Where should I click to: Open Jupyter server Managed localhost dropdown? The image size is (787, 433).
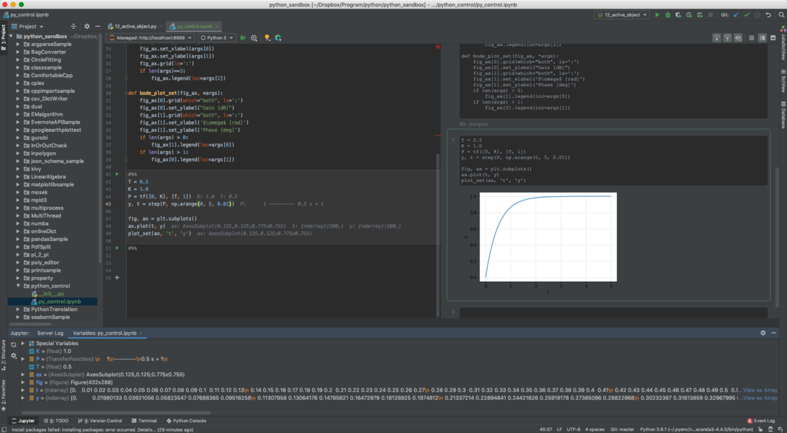pos(150,38)
